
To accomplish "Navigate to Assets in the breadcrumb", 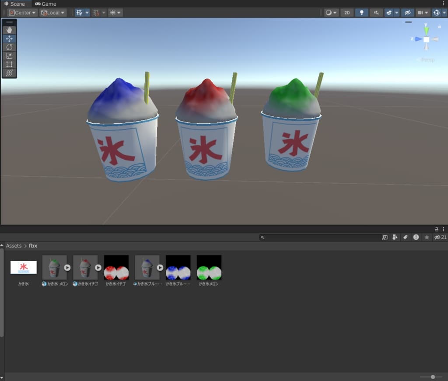I will [14, 246].
